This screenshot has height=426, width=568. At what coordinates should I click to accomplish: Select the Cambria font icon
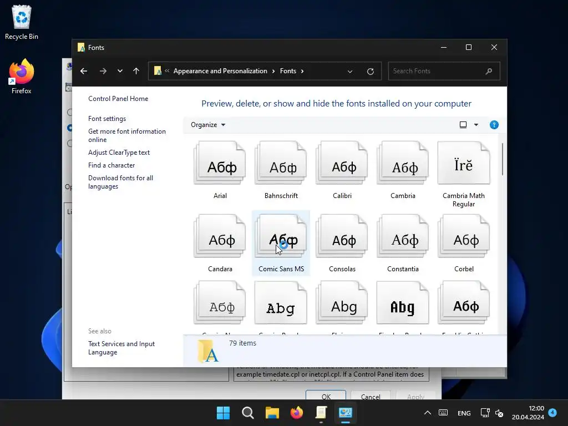pos(403,163)
